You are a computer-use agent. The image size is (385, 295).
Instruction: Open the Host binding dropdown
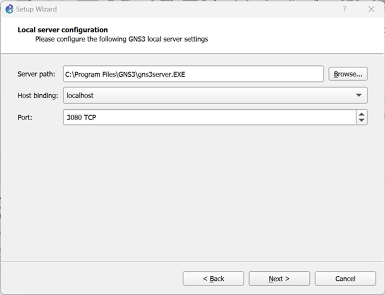(215, 95)
